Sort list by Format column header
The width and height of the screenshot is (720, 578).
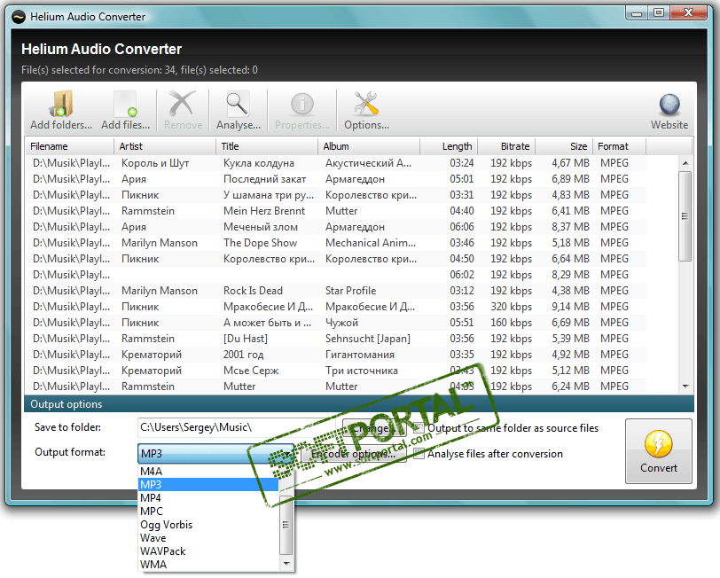[x=619, y=146]
